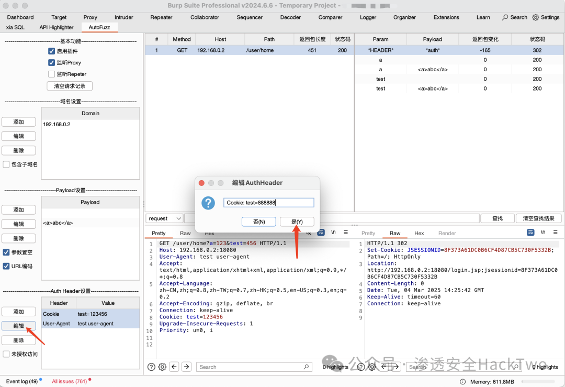The image size is (565, 387).
Task: Click the request editor Search field
Action: pos(254,367)
